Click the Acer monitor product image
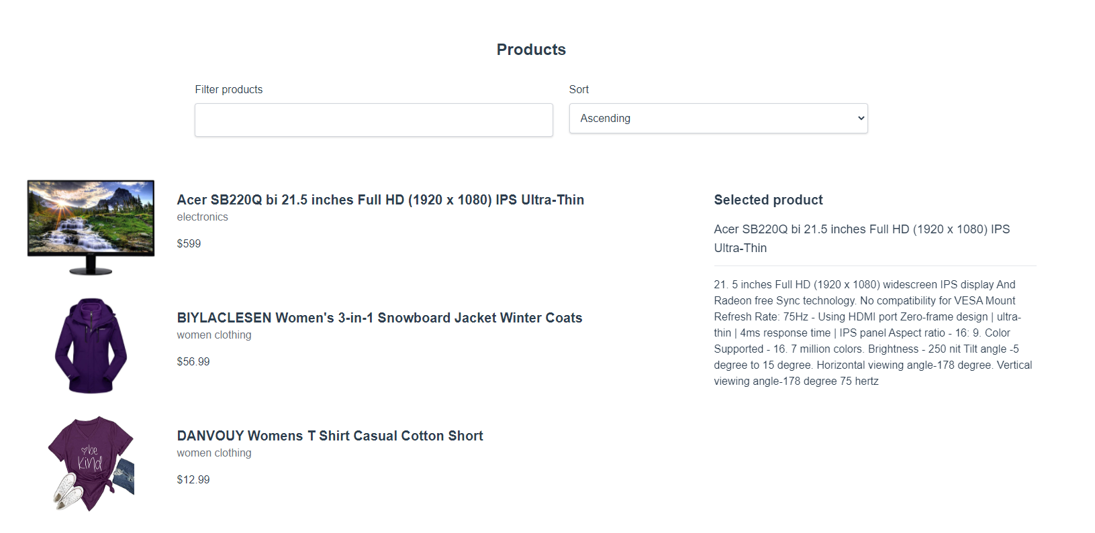Image resolution: width=1095 pixels, height=533 pixels. pyautogui.click(x=91, y=227)
